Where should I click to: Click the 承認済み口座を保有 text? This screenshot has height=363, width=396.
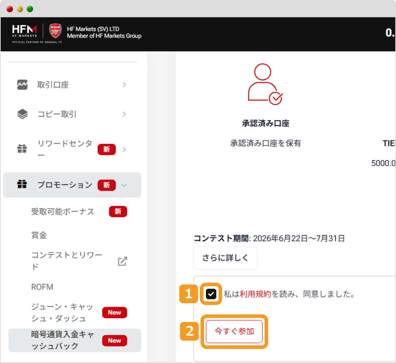point(265,143)
